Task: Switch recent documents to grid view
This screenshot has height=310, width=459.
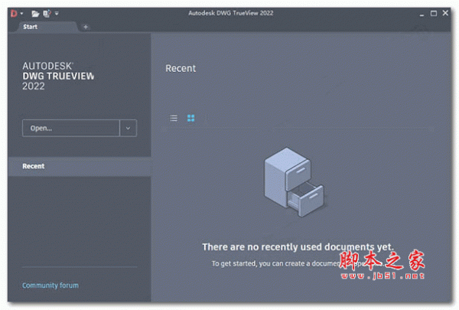Action: (190, 118)
